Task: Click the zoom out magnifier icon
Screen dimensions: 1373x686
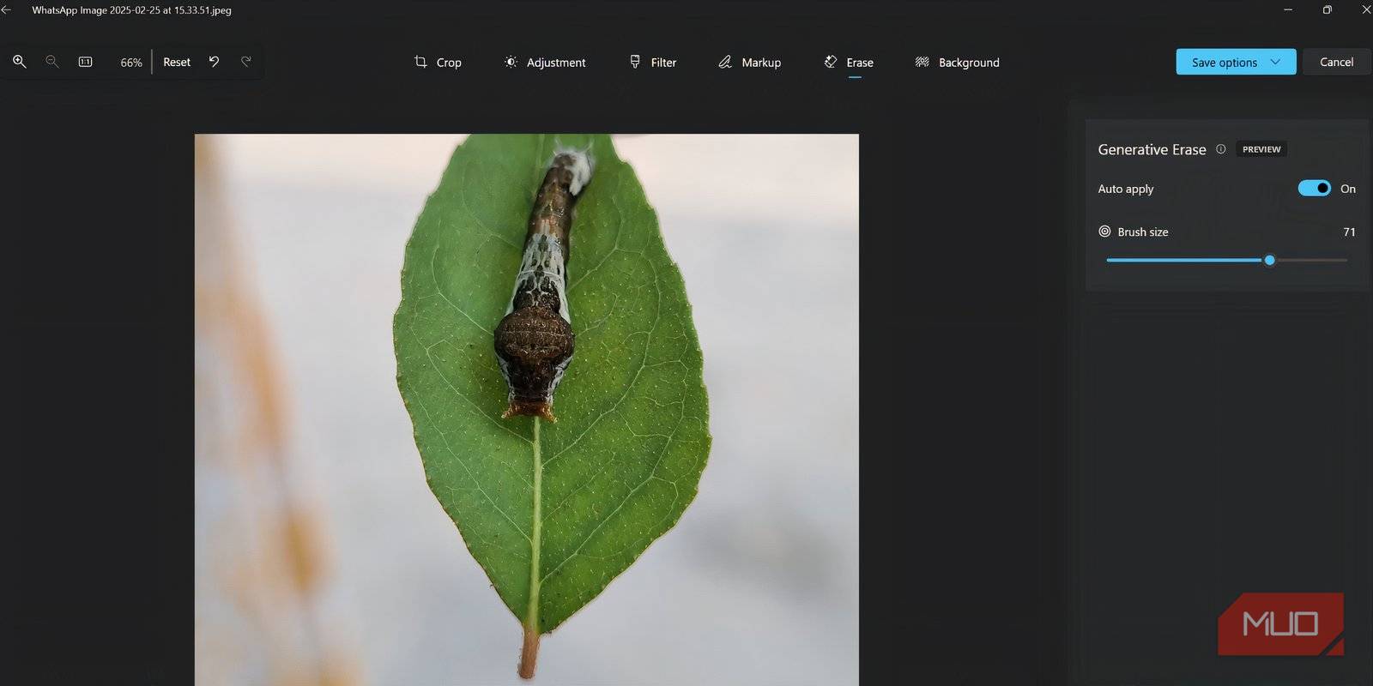Action: [x=51, y=62]
